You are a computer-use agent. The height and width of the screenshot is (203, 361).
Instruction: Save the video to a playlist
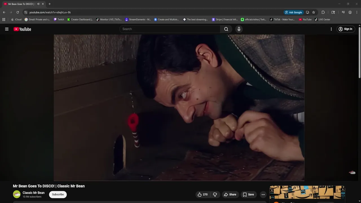(x=248, y=195)
